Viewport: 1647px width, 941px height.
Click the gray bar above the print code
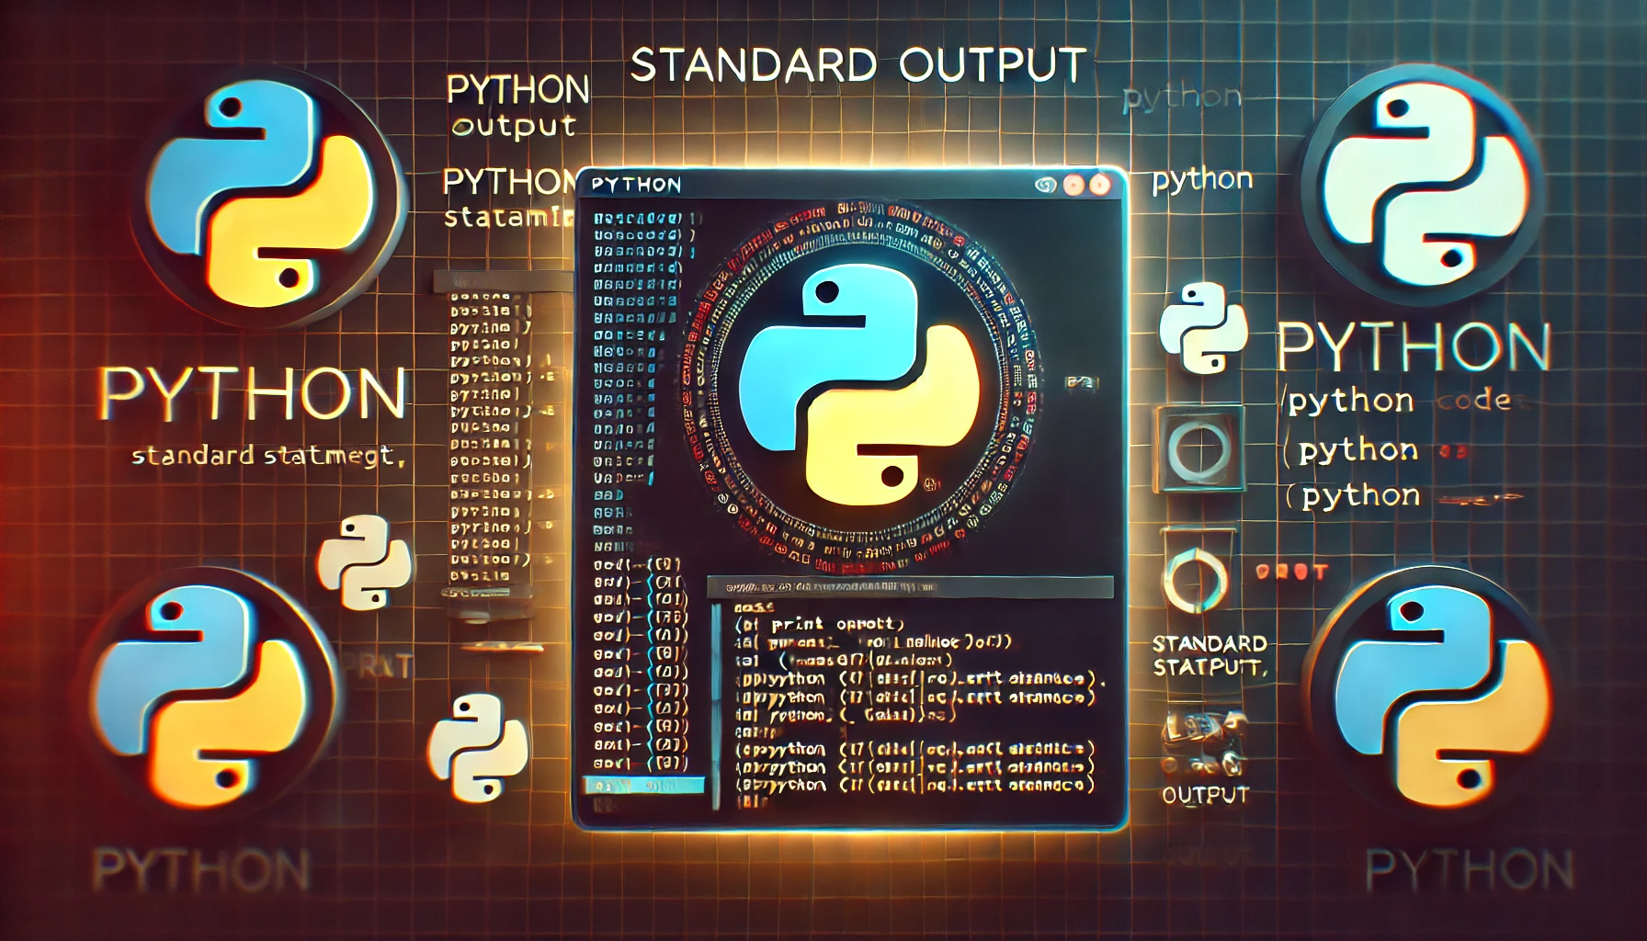coord(910,587)
